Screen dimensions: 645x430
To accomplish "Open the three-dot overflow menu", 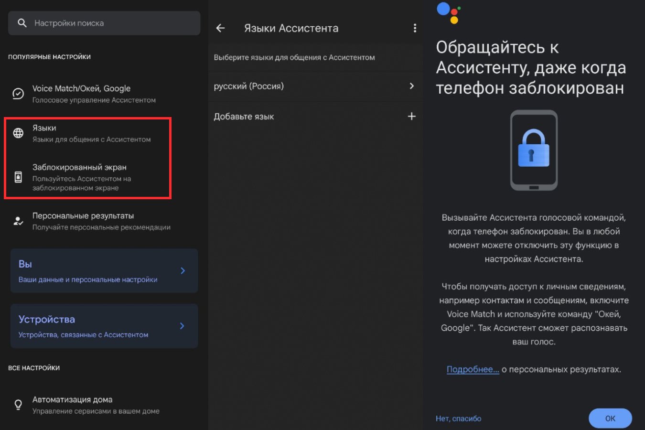I will [x=415, y=28].
